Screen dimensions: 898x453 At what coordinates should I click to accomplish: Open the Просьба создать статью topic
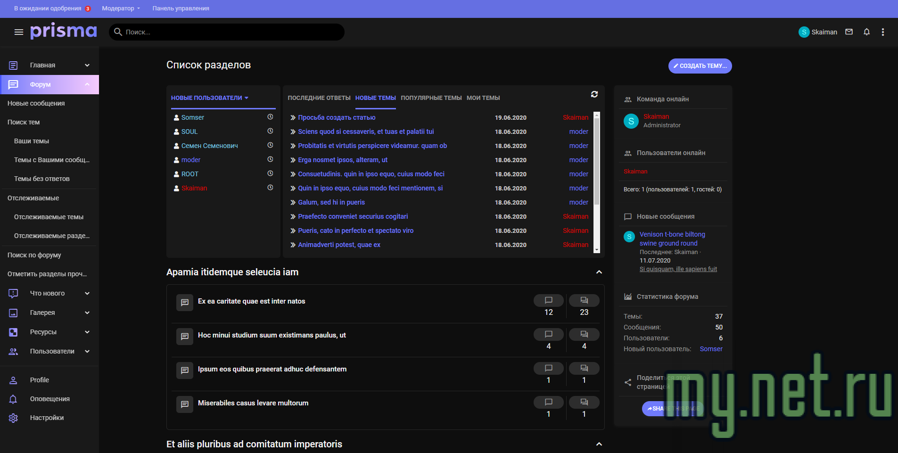point(337,117)
